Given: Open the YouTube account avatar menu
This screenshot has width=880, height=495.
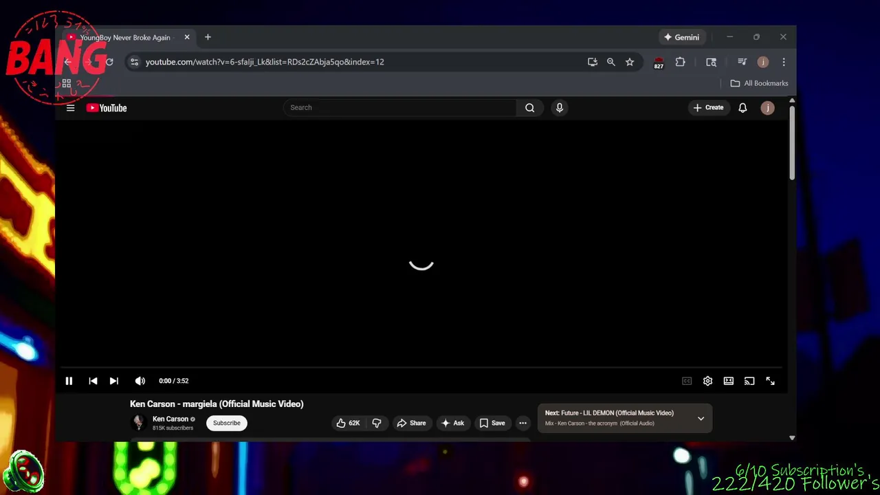Looking at the screenshot, I should point(768,108).
